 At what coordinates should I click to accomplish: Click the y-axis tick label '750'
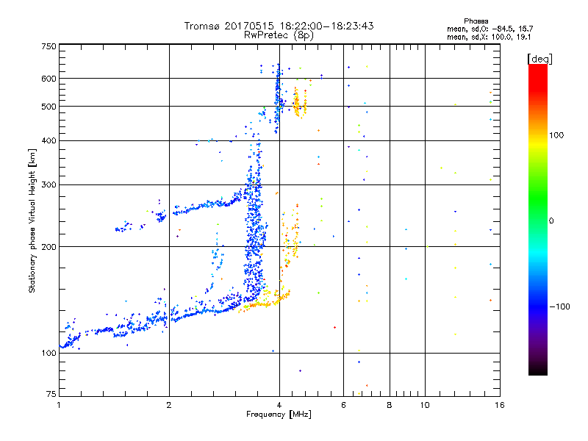coord(49,46)
